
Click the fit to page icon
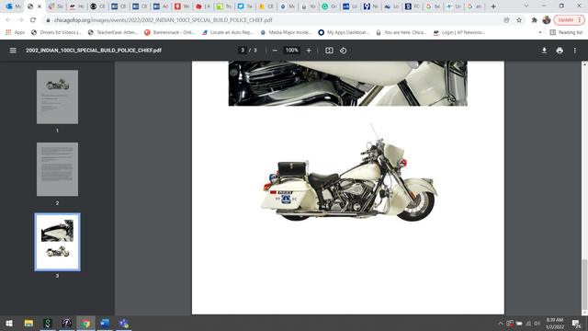329,51
